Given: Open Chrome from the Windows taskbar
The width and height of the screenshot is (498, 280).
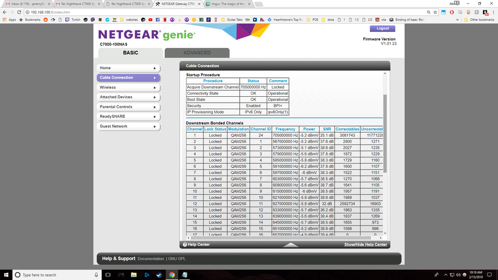Looking at the screenshot, I should point(171,275).
